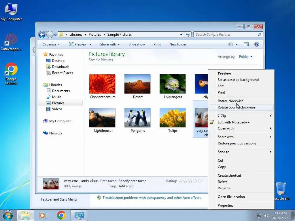Click Troubleshoot problems with transparency link

[x=152, y=198]
